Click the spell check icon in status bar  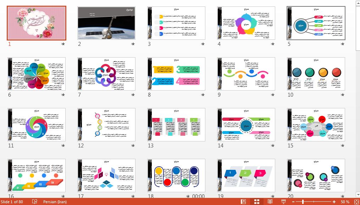click(x=35, y=201)
